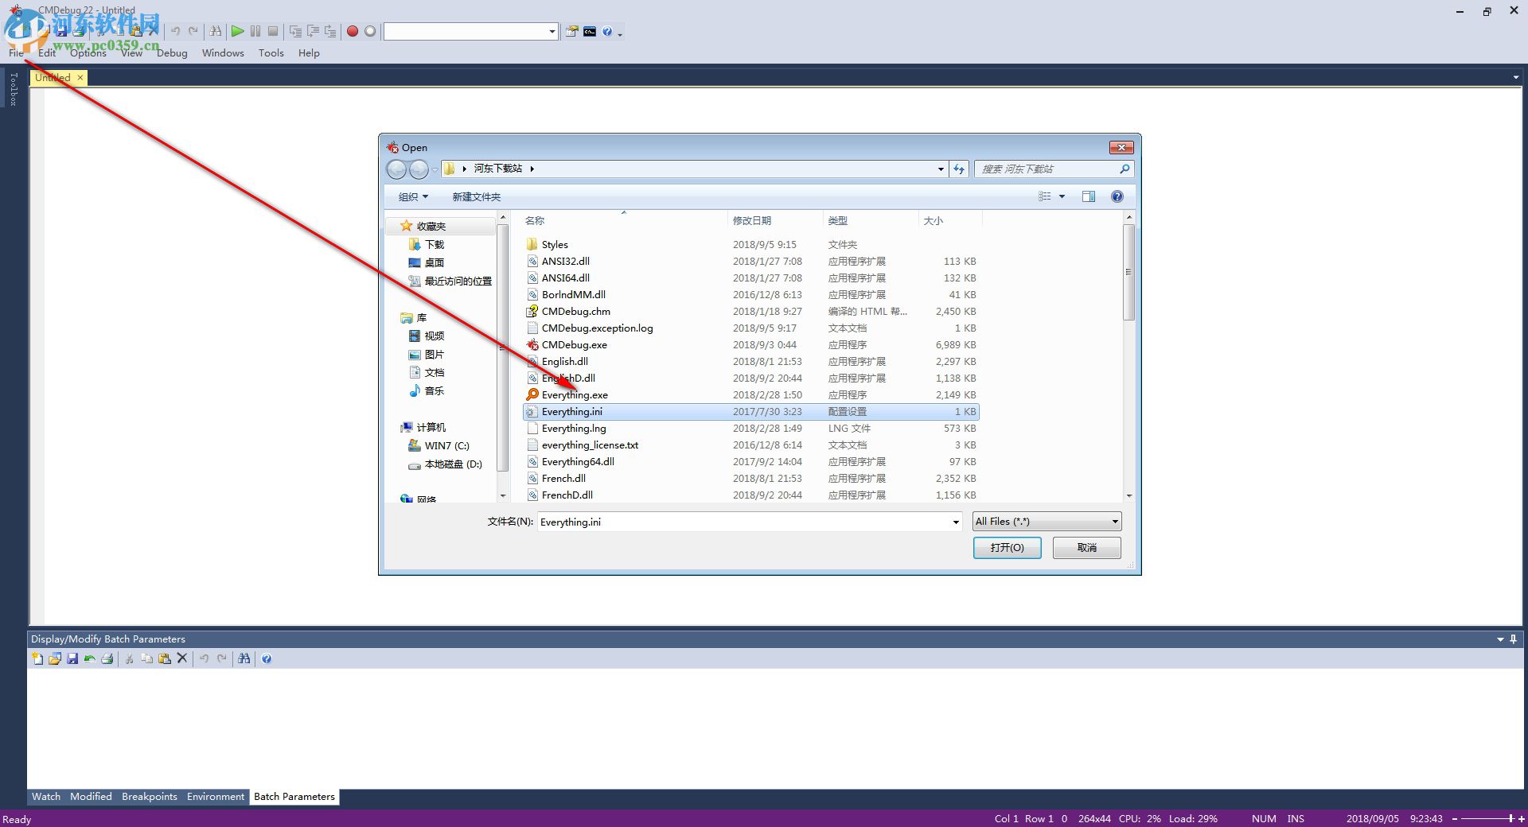Expand the view options arrow in the dialog
The width and height of the screenshot is (1528, 827).
[1062, 196]
